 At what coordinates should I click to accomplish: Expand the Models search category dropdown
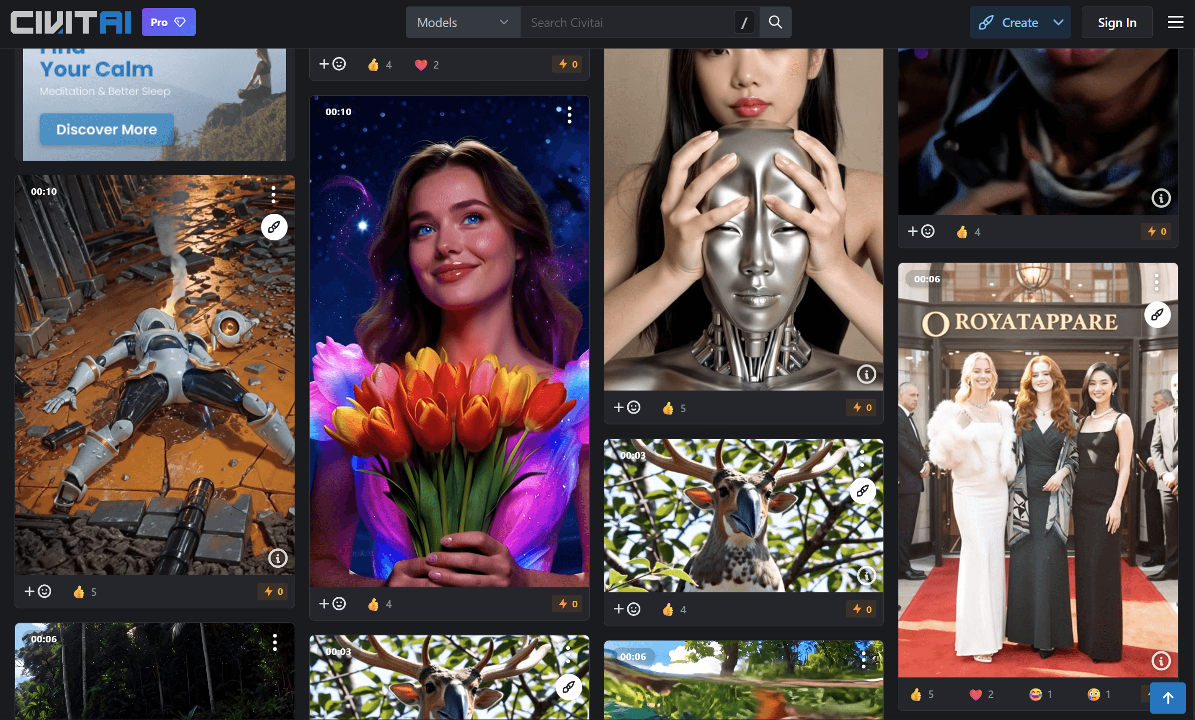[x=462, y=23]
